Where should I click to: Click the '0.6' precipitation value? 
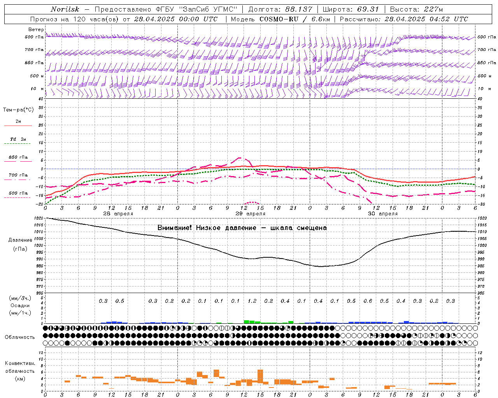(x=368, y=301)
